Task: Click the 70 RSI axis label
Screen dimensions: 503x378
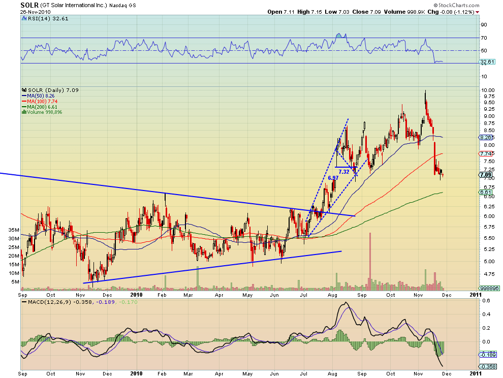Action: click(x=484, y=38)
